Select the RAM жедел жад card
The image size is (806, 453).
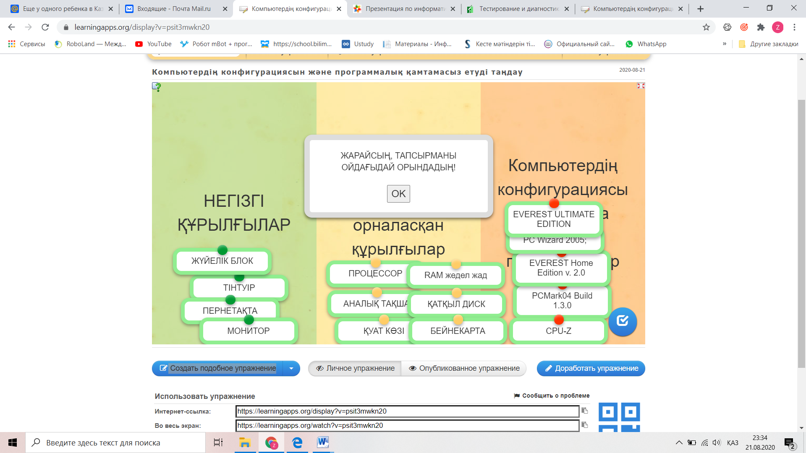pyautogui.click(x=455, y=275)
